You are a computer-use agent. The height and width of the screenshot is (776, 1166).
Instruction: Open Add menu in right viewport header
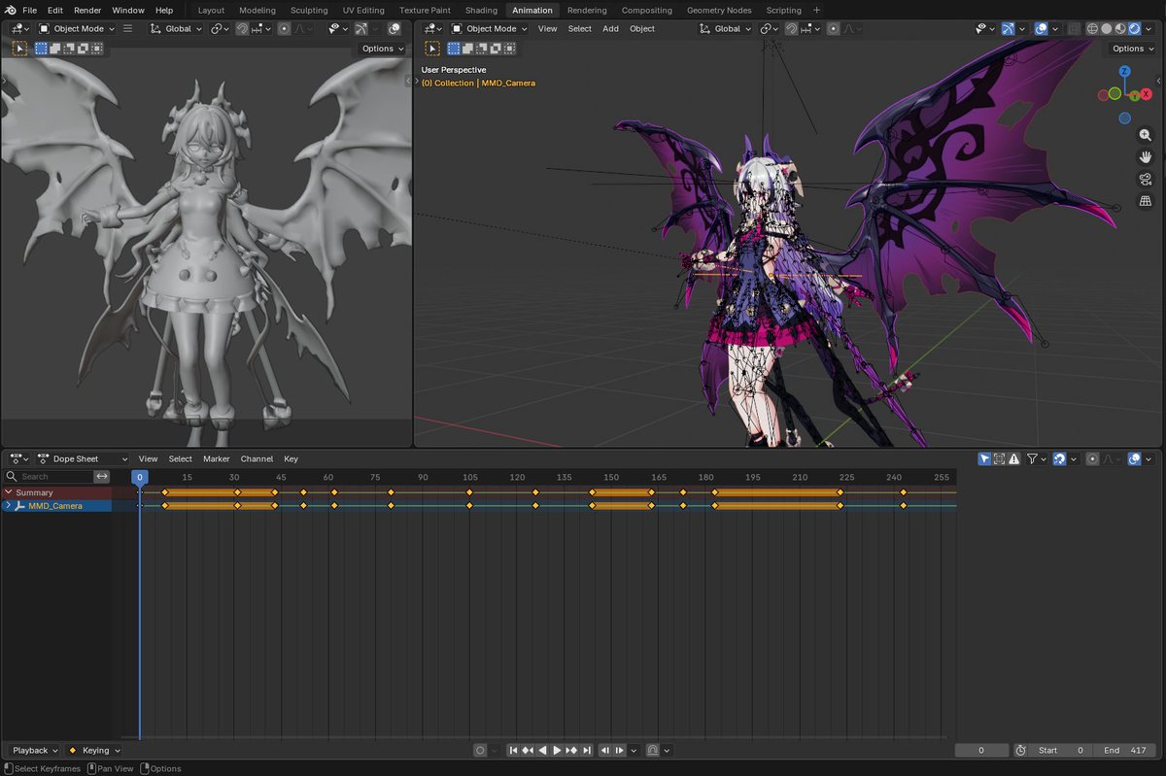pos(610,28)
